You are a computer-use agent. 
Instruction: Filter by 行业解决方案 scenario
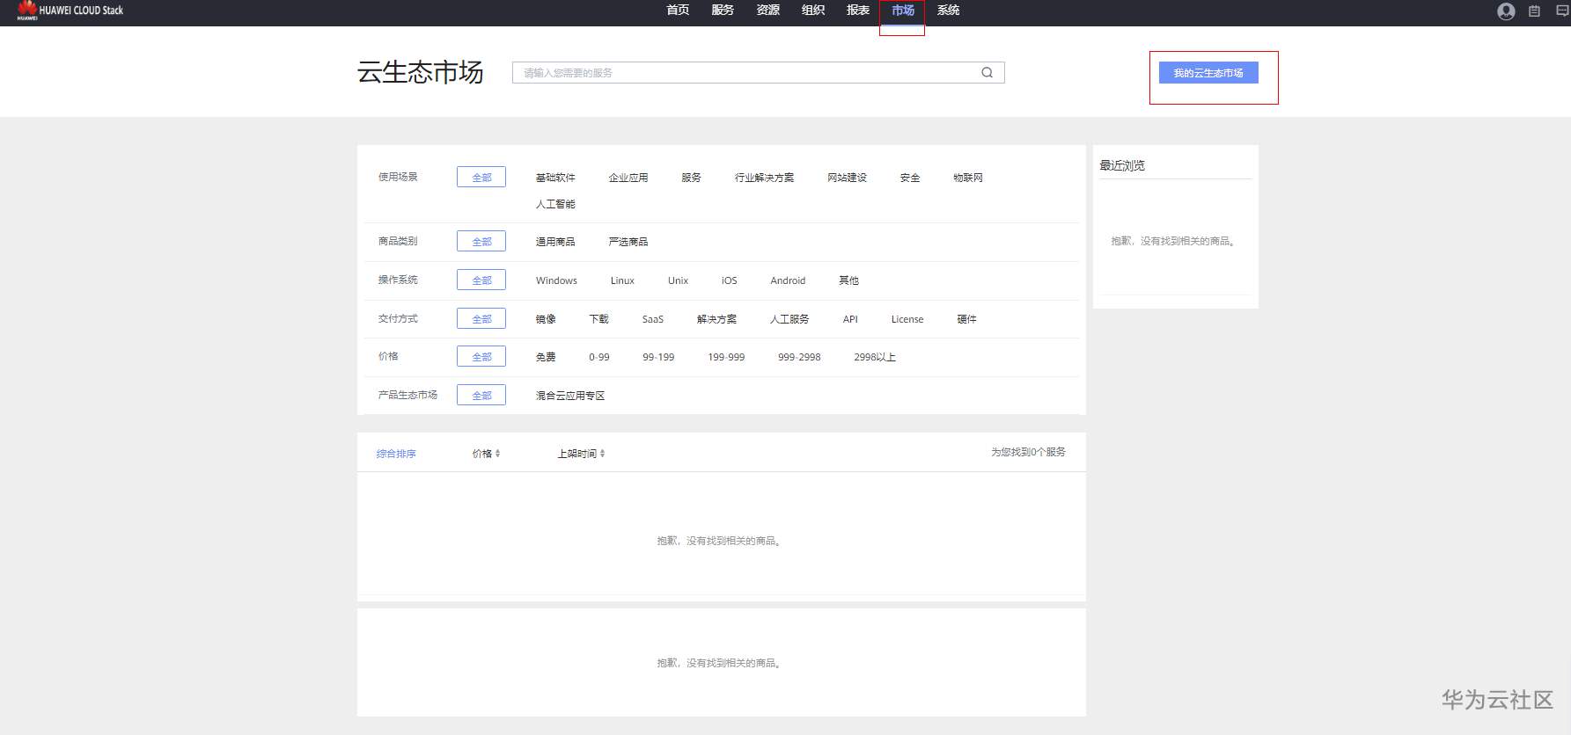click(765, 178)
